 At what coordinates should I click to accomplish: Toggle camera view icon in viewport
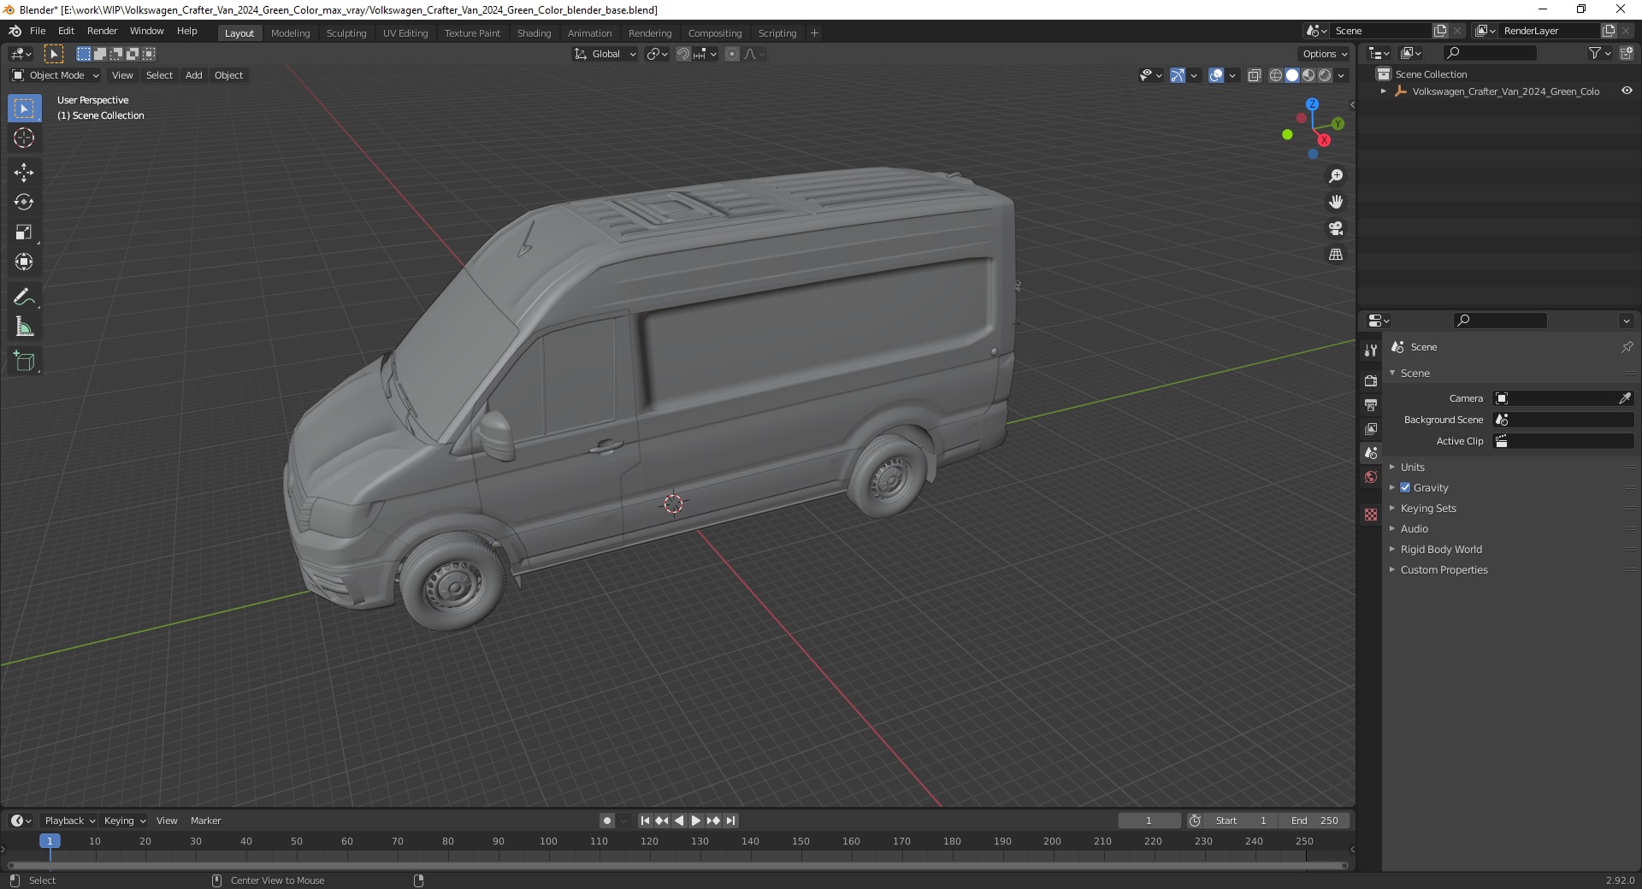1335,229
